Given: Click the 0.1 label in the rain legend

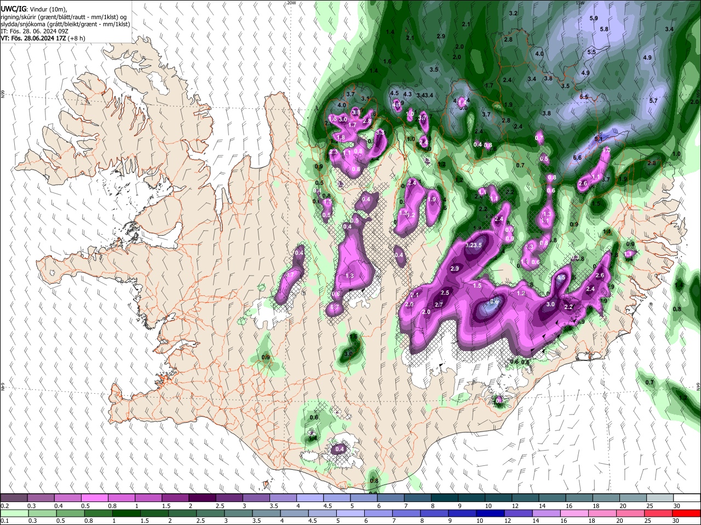Looking at the screenshot, I should tap(4, 521).
